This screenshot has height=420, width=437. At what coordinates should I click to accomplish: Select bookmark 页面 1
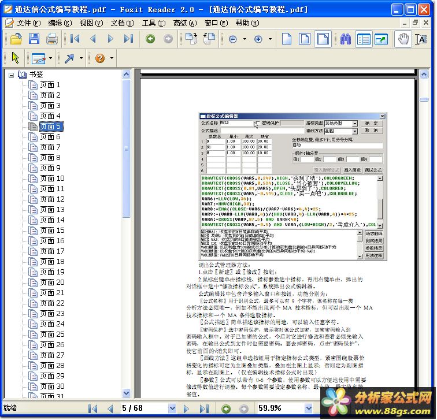click(50, 85)
